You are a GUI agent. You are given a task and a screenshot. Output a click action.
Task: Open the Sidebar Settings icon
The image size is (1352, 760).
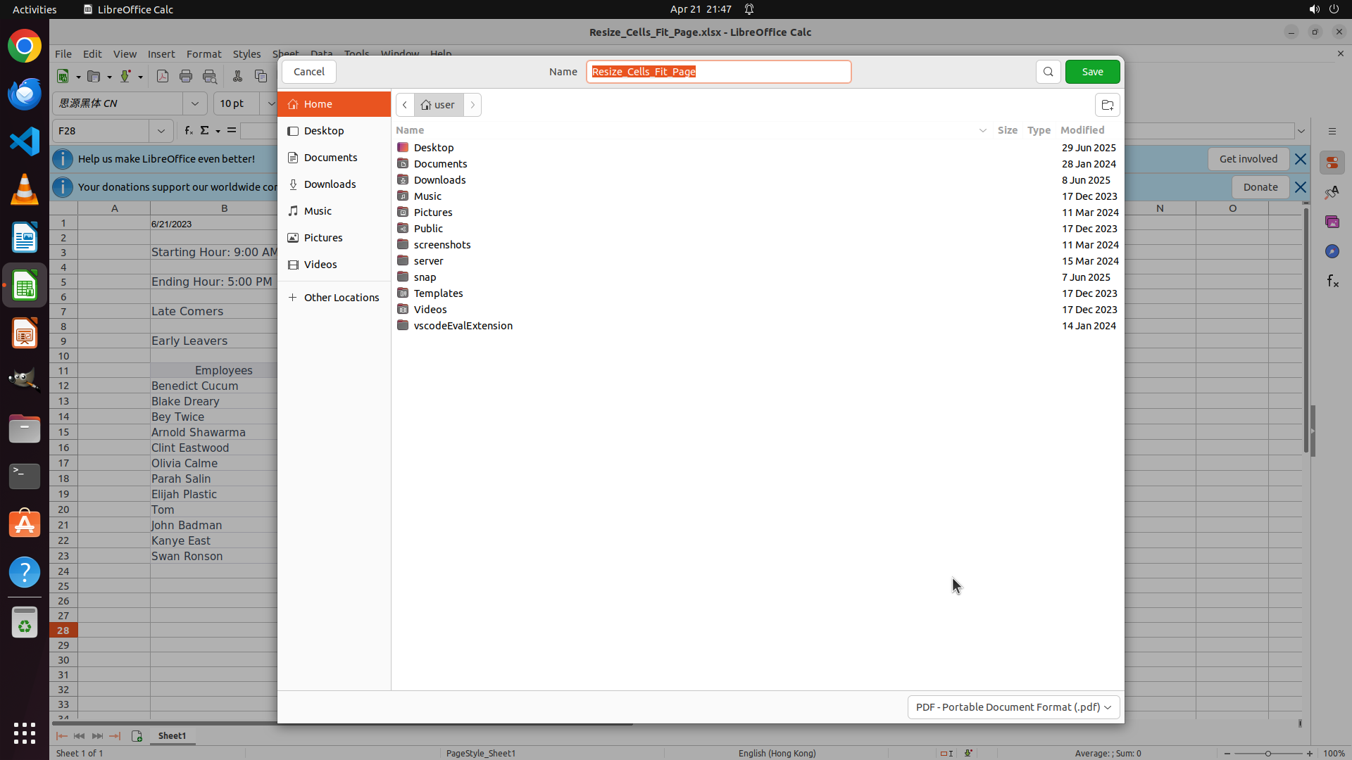[1332, 132]
